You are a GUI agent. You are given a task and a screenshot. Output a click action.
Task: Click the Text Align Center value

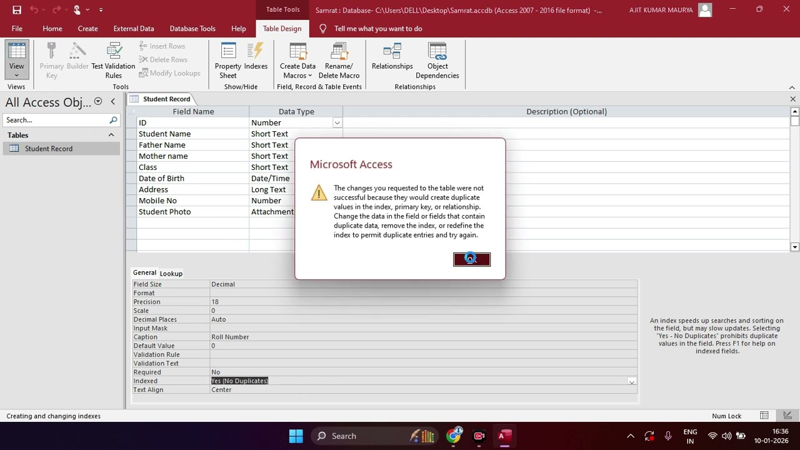point(221,390)
